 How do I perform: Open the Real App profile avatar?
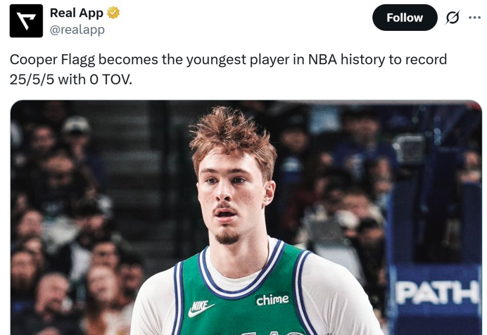[x=26, y=21]
